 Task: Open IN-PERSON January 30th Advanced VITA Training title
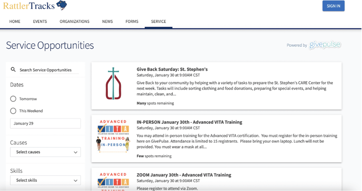(x=189, y=122)
